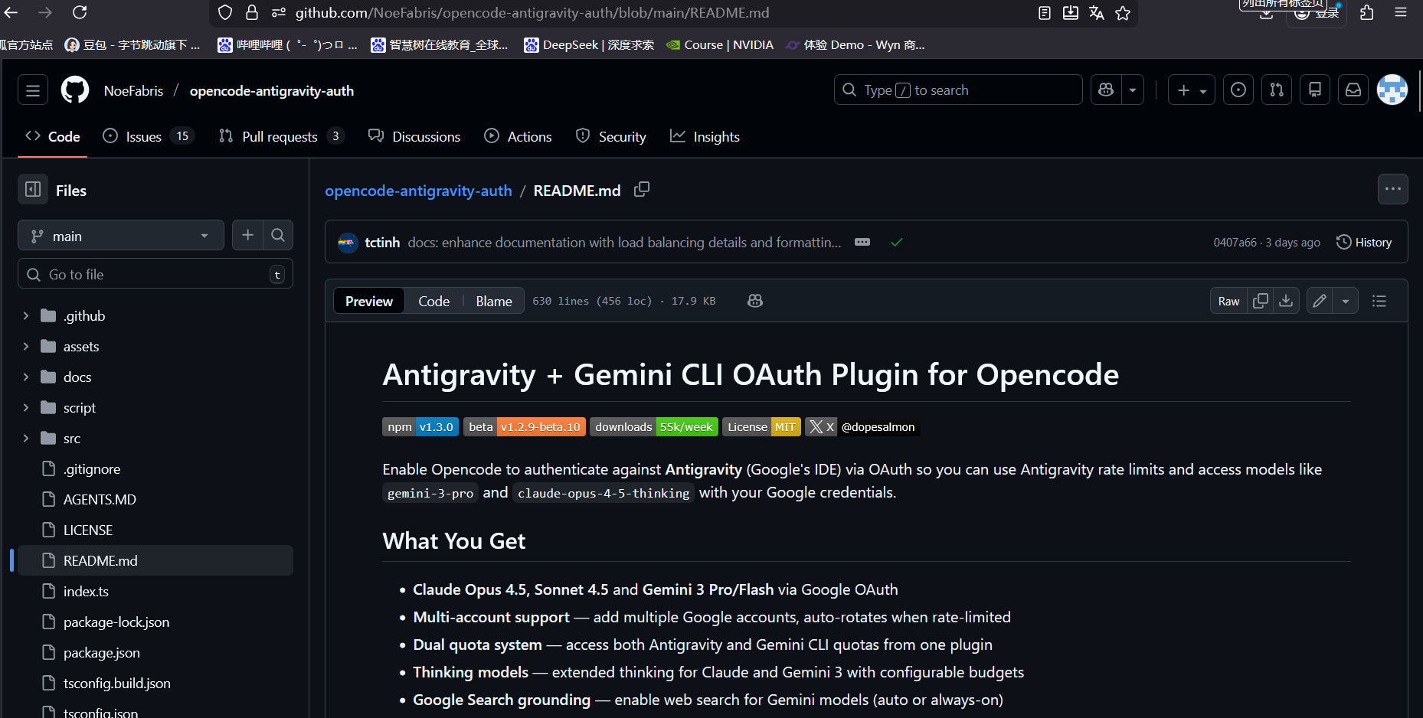Screen dimensions: 1423x718
Task: Open user profile avatar menu
Action: tap(1392, 90)
